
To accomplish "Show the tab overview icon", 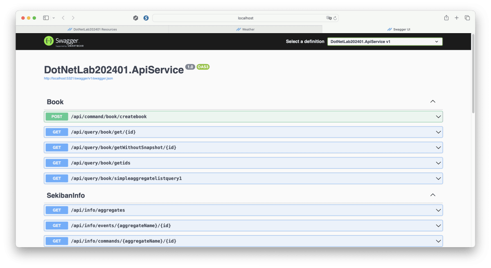I will pos(467,18).
